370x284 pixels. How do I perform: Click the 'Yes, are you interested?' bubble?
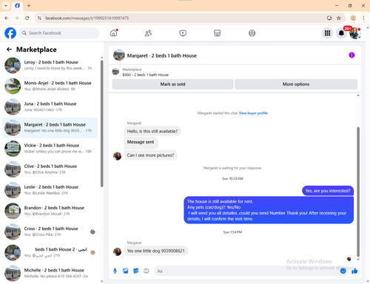(x=328, y=191)
